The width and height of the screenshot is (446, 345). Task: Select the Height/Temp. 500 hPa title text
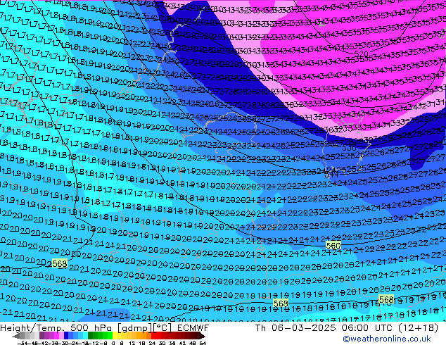tap(58, 328)
